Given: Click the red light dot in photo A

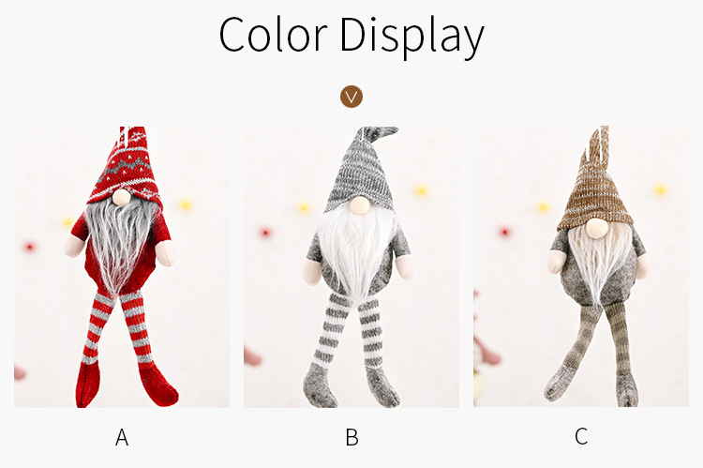Looking at the screenshot, I should (30, 247).
